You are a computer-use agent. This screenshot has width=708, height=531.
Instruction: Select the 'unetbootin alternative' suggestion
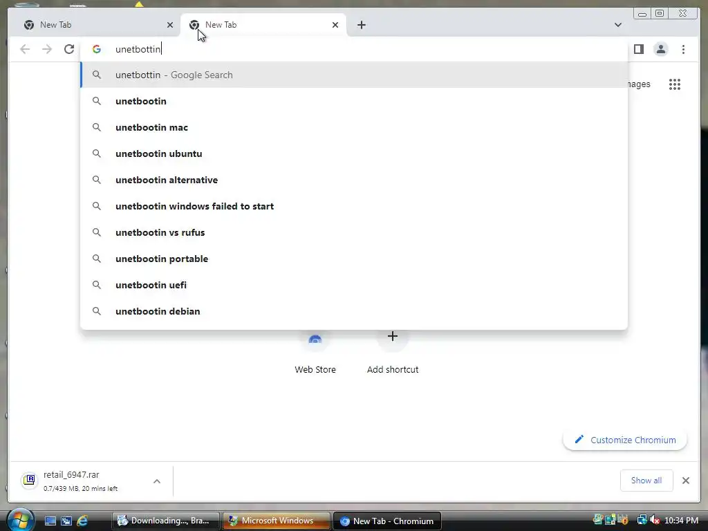point(354,180)
